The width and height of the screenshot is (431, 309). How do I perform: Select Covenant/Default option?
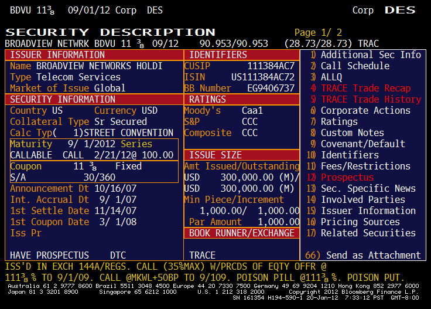point(358,144)
